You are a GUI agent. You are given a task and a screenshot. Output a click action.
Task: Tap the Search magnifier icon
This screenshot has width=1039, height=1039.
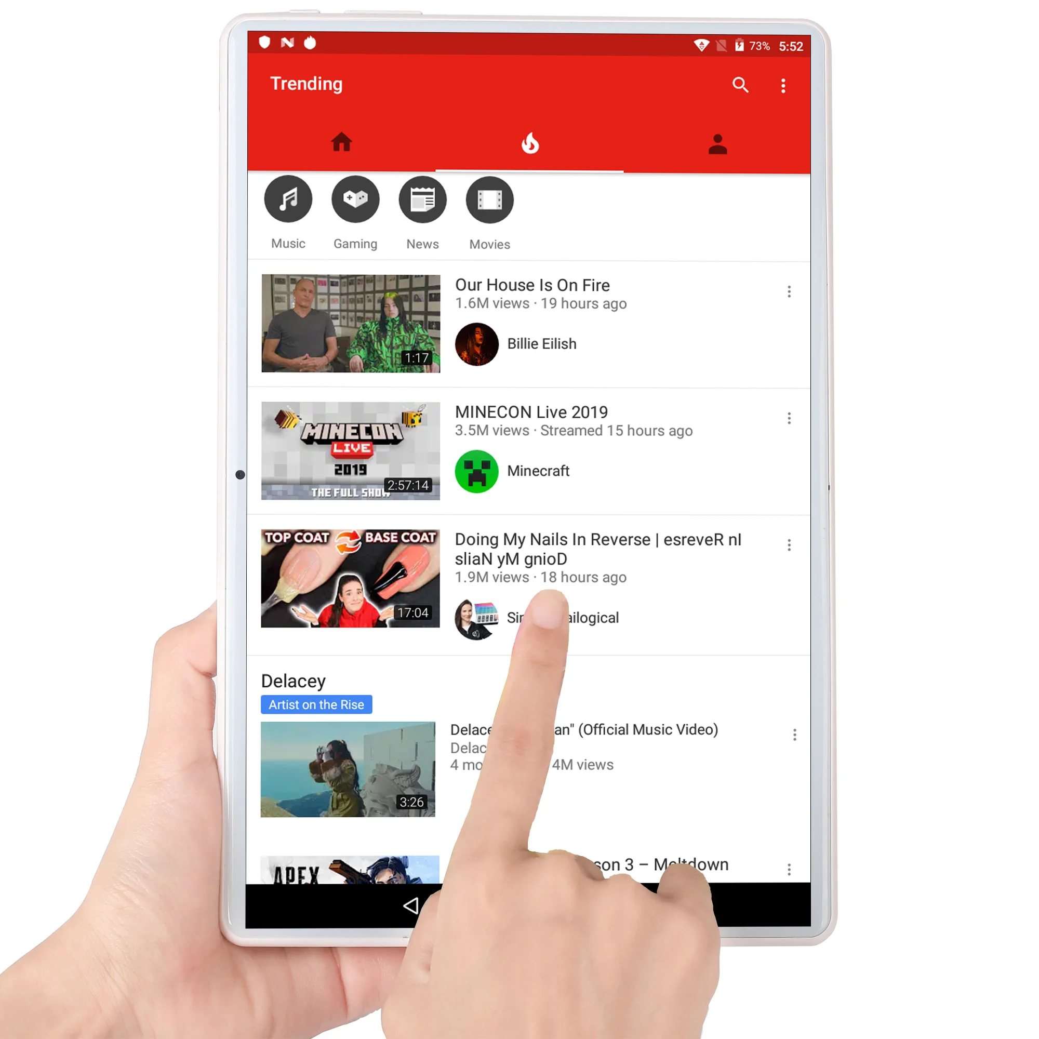coord(740,85)
